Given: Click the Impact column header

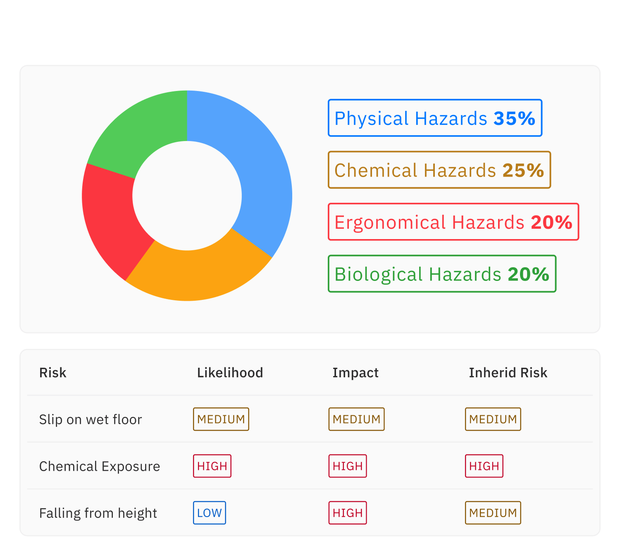Looking at the screenshot, I should click(x=355, y=373).
